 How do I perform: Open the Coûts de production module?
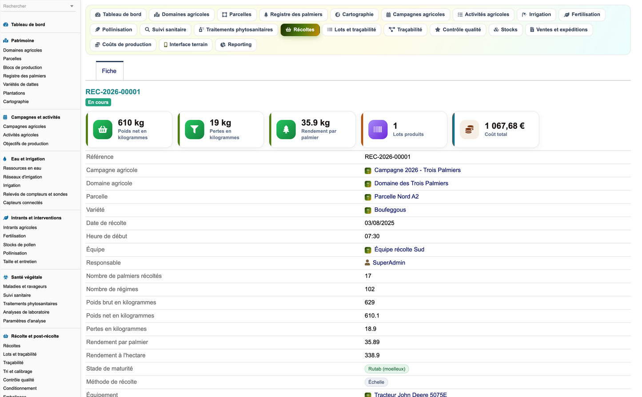tap(123, 45)
